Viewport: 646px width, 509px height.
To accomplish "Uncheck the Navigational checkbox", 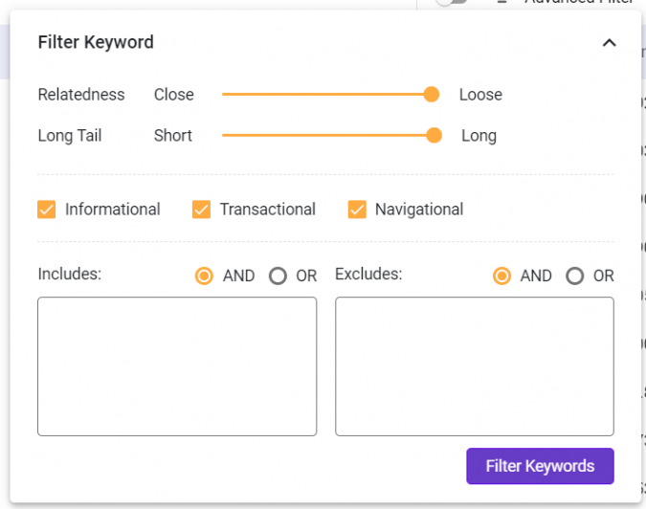I will 357,210.
